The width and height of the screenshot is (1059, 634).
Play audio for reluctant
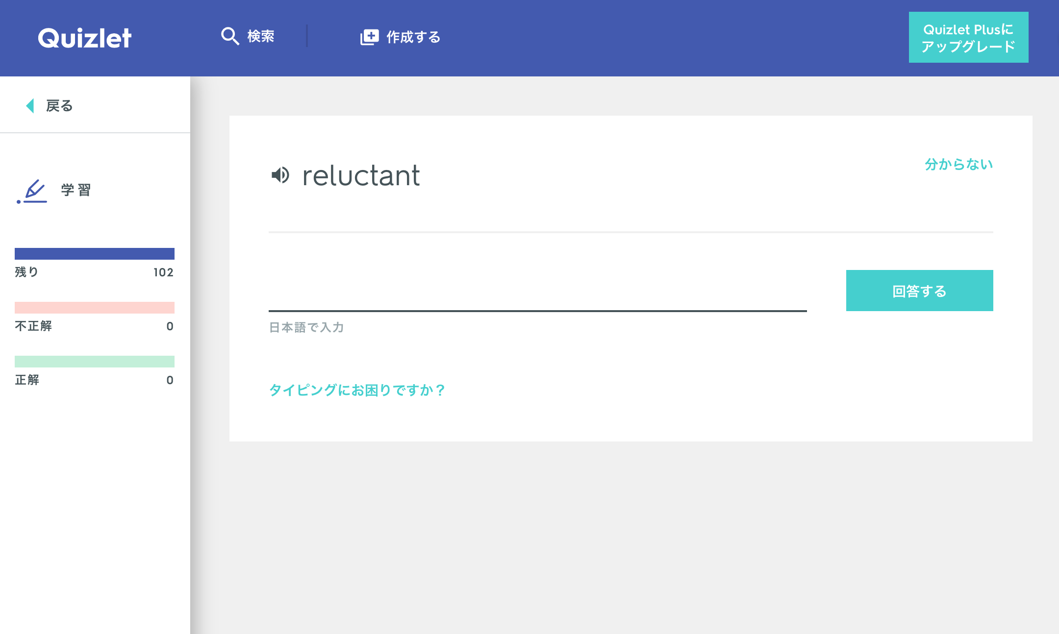(x=280, y=175)
